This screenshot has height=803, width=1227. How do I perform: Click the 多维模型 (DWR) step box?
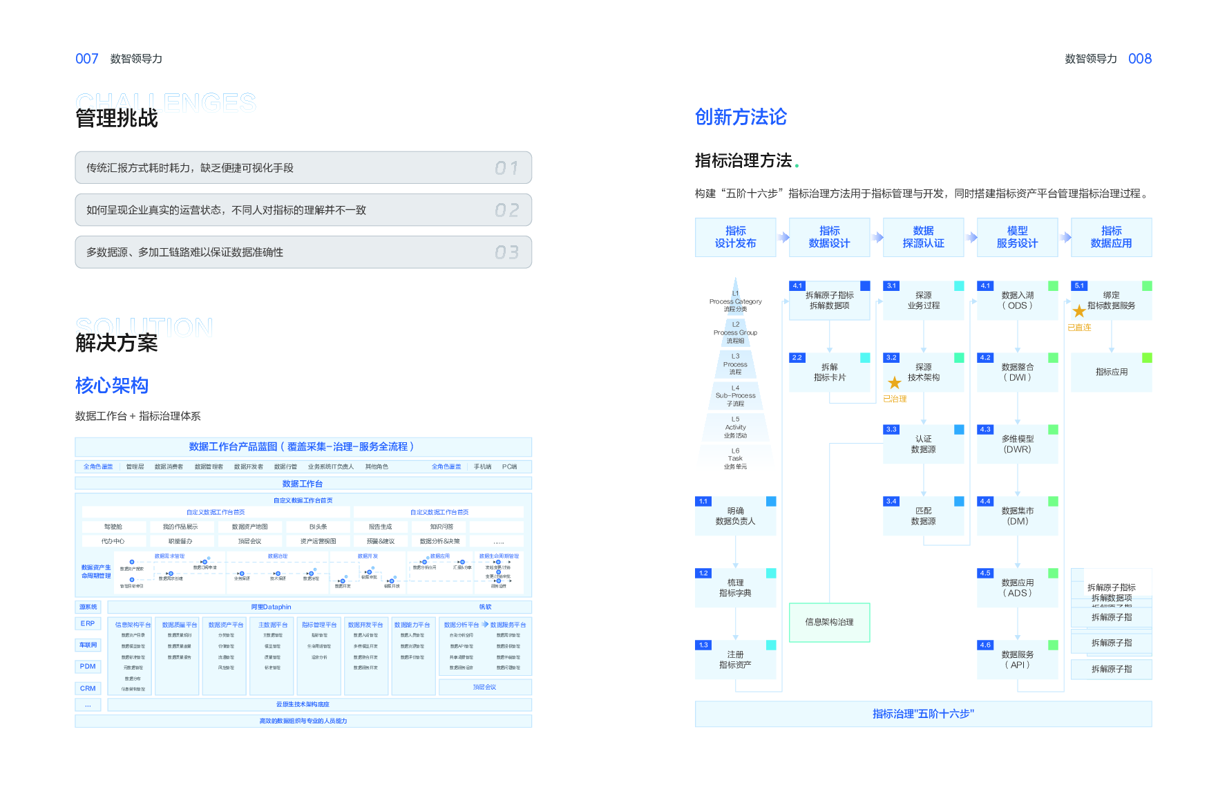1018,444
